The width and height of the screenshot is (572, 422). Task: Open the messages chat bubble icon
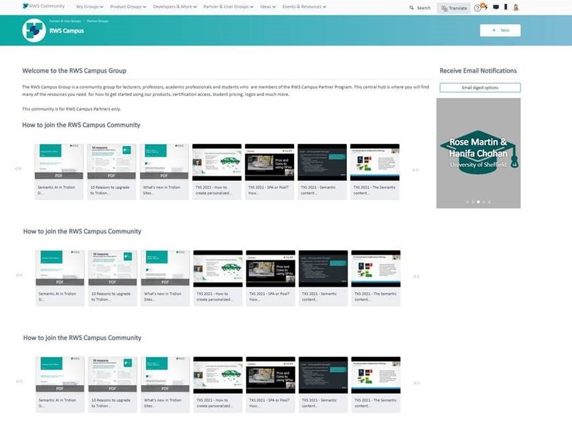(496, 7)
